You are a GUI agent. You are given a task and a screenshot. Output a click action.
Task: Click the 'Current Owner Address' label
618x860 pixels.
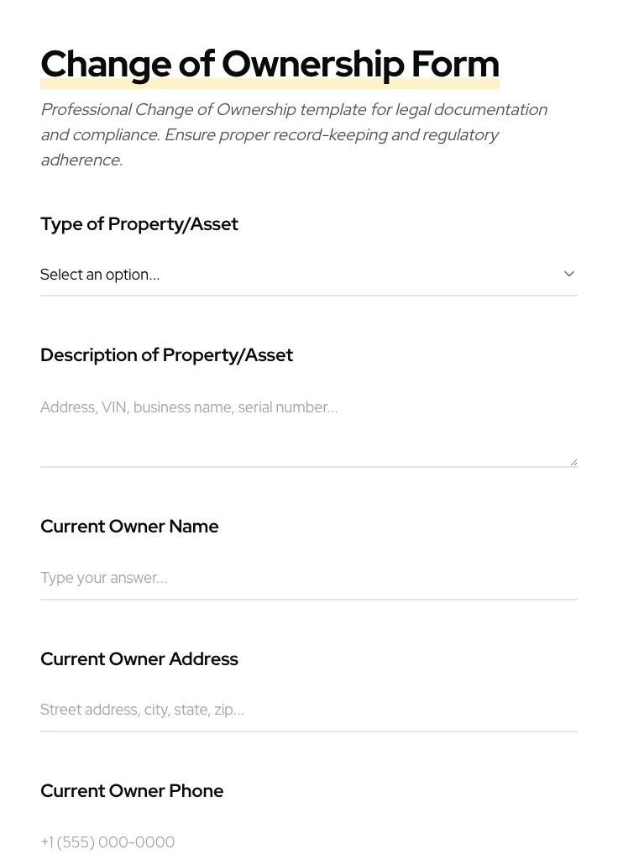(139, 659)
